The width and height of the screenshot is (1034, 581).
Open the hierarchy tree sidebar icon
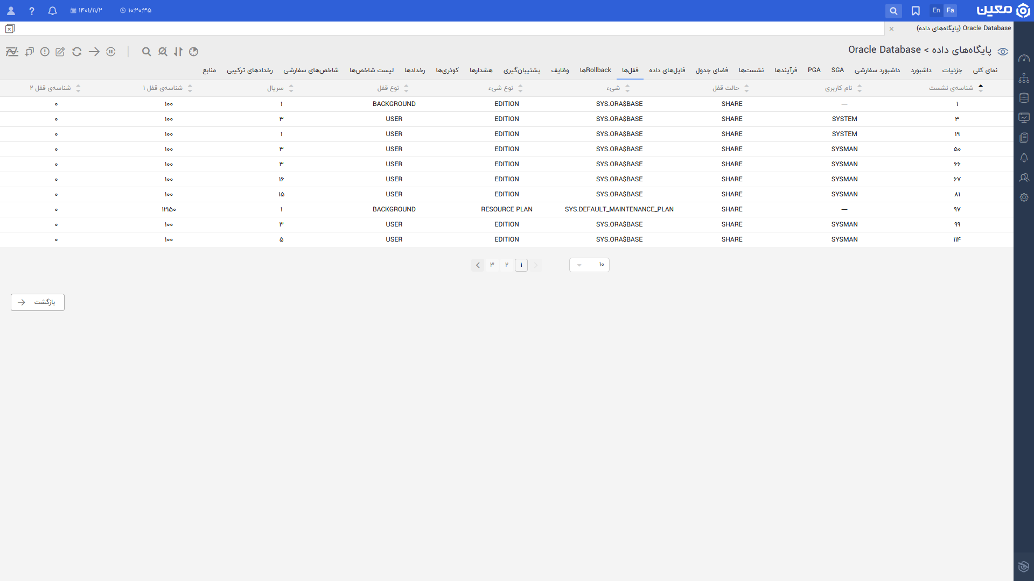click(1024, 78)
